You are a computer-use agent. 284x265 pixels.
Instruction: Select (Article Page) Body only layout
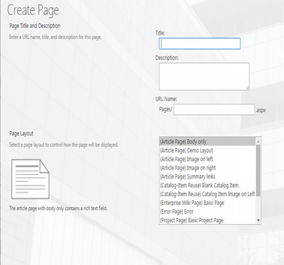click(x=208, y=141)
